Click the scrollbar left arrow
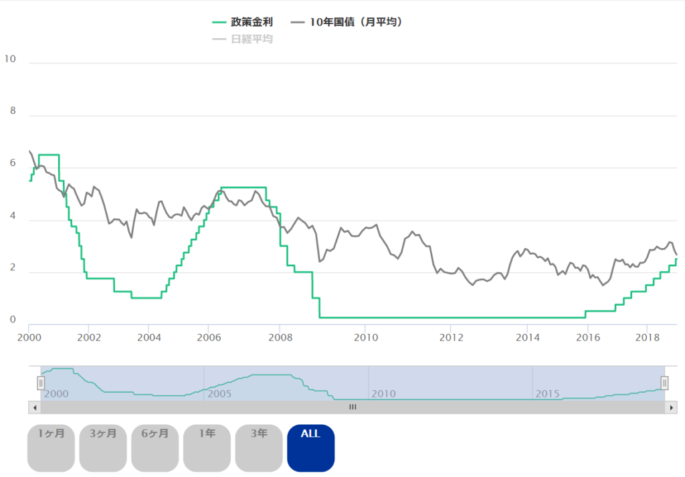This screenshot has width=685, height=477. click(x=33, y=407)
